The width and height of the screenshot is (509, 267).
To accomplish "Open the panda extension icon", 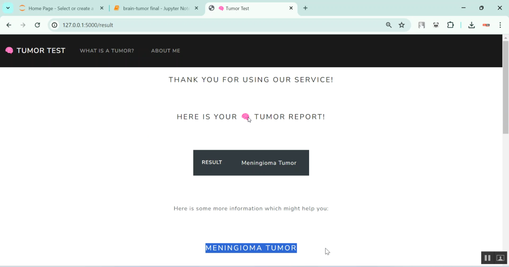I will pos(436,25).
